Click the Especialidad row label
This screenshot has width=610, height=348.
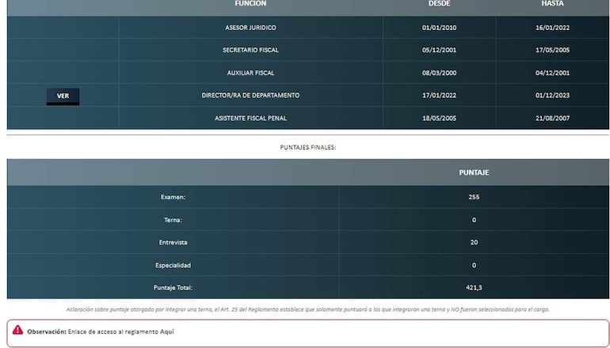(173, 265)
